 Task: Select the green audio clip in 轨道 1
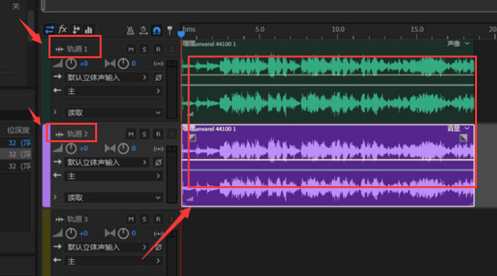tap(327, 81)
